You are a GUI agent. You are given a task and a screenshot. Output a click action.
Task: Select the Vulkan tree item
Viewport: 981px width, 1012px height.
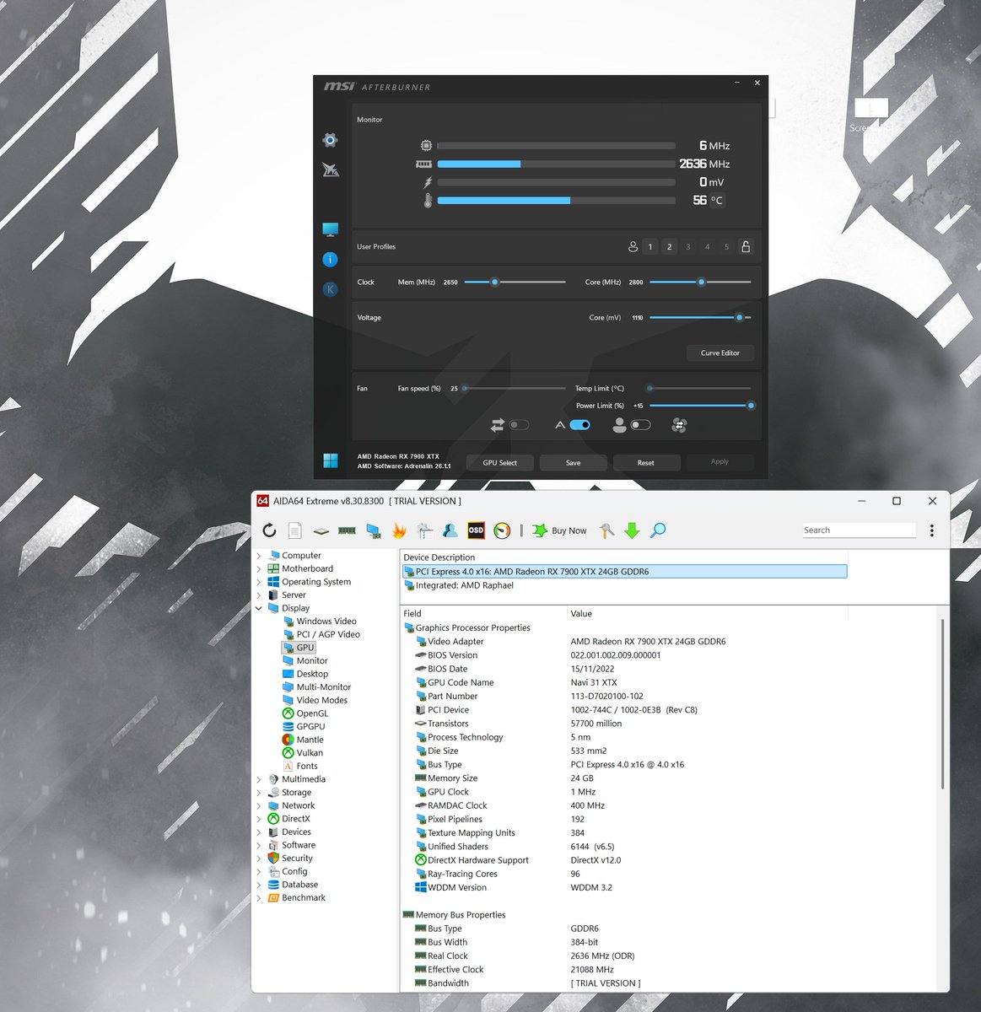(310, 753)
